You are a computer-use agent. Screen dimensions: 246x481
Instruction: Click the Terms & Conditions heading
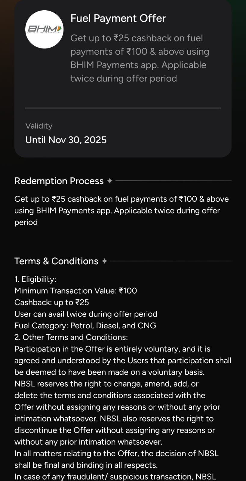pos(56,261)
